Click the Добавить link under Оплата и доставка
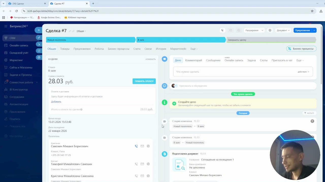The height and width of the screenshot is (182, 325). point(56,102)
